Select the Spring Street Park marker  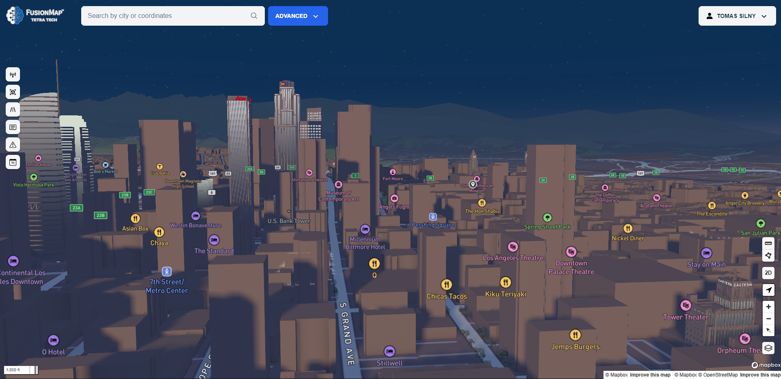pyautogui.click(x=547, y=218)
